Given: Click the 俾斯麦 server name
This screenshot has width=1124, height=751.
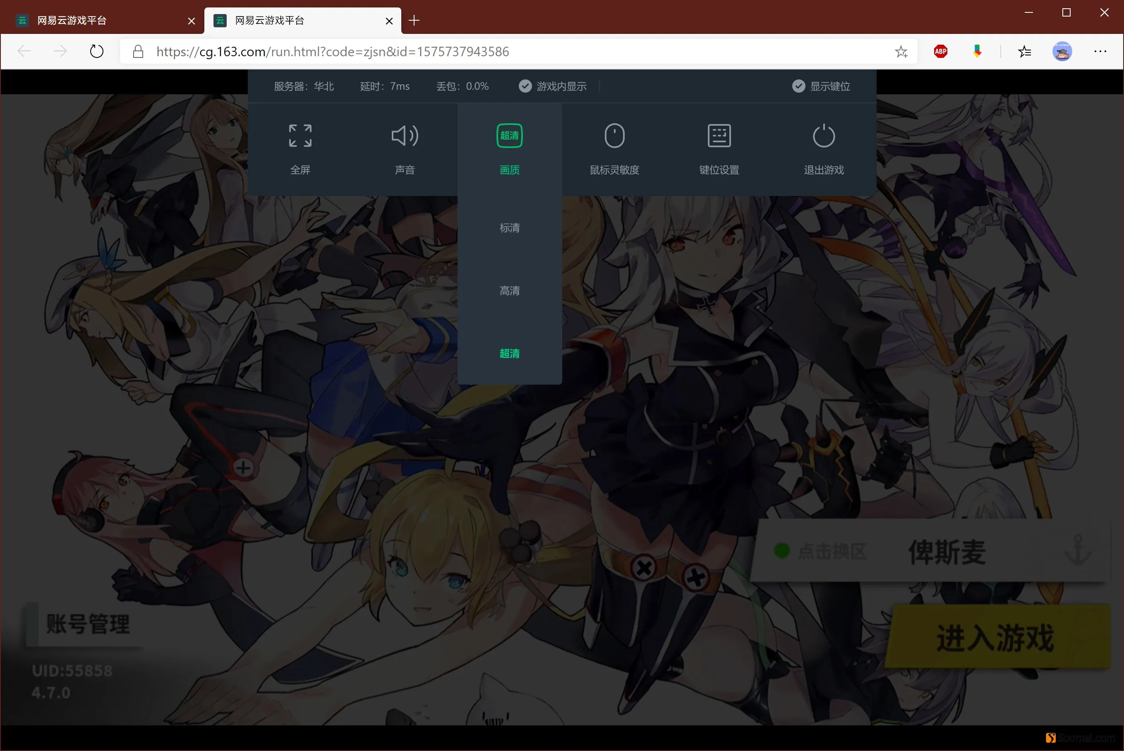Looking at the screenshot, I should click(x=947, y=552).
